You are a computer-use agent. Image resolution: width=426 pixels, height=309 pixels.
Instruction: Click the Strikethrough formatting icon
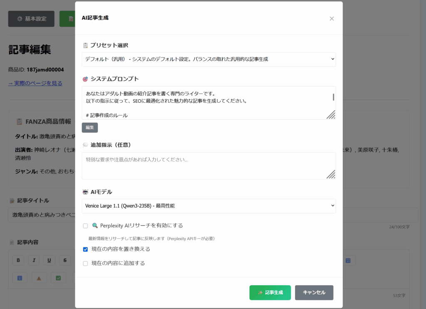[65, 260]
